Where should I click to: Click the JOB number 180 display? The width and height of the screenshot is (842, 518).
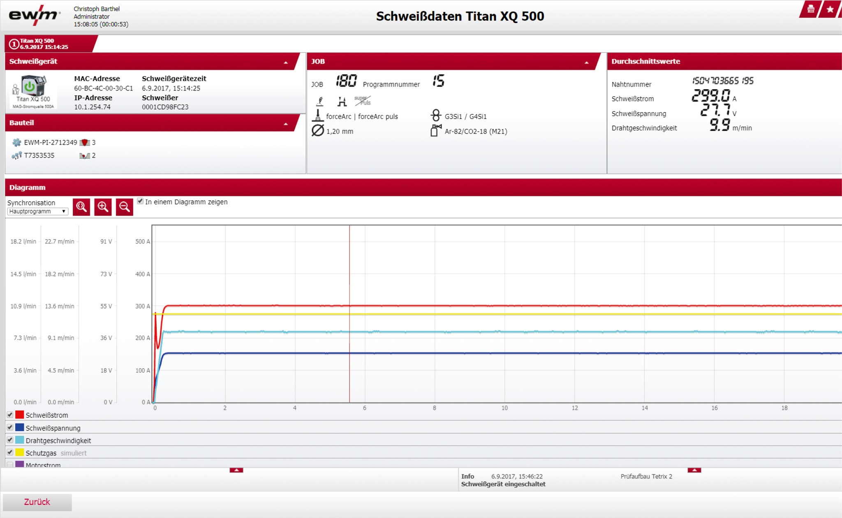click(x=346, y=81)
